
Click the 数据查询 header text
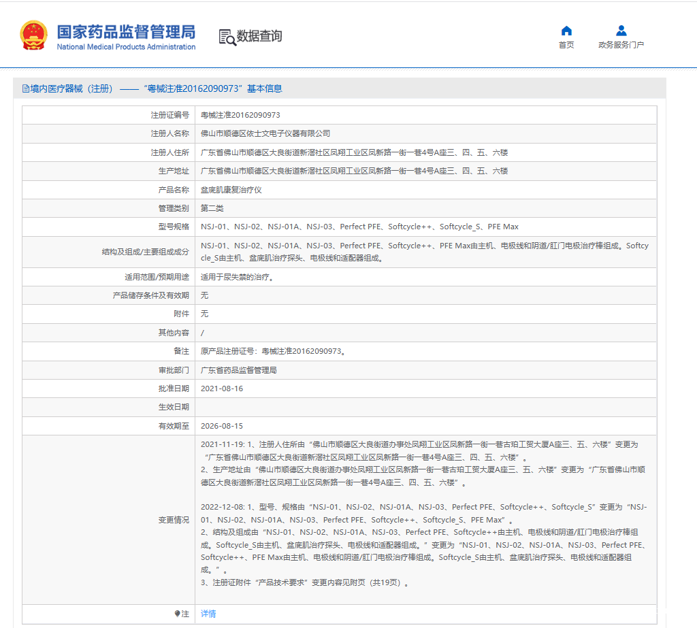(259, 36)
